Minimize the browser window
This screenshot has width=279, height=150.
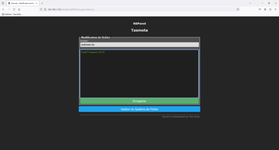(x=262, y=3)
